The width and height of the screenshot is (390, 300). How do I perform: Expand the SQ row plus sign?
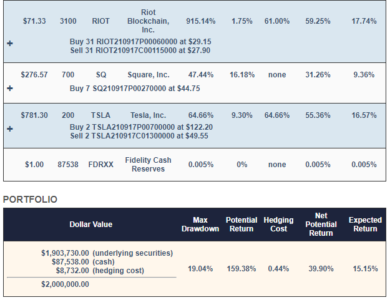pyautogui.click(x=9, y=89)
